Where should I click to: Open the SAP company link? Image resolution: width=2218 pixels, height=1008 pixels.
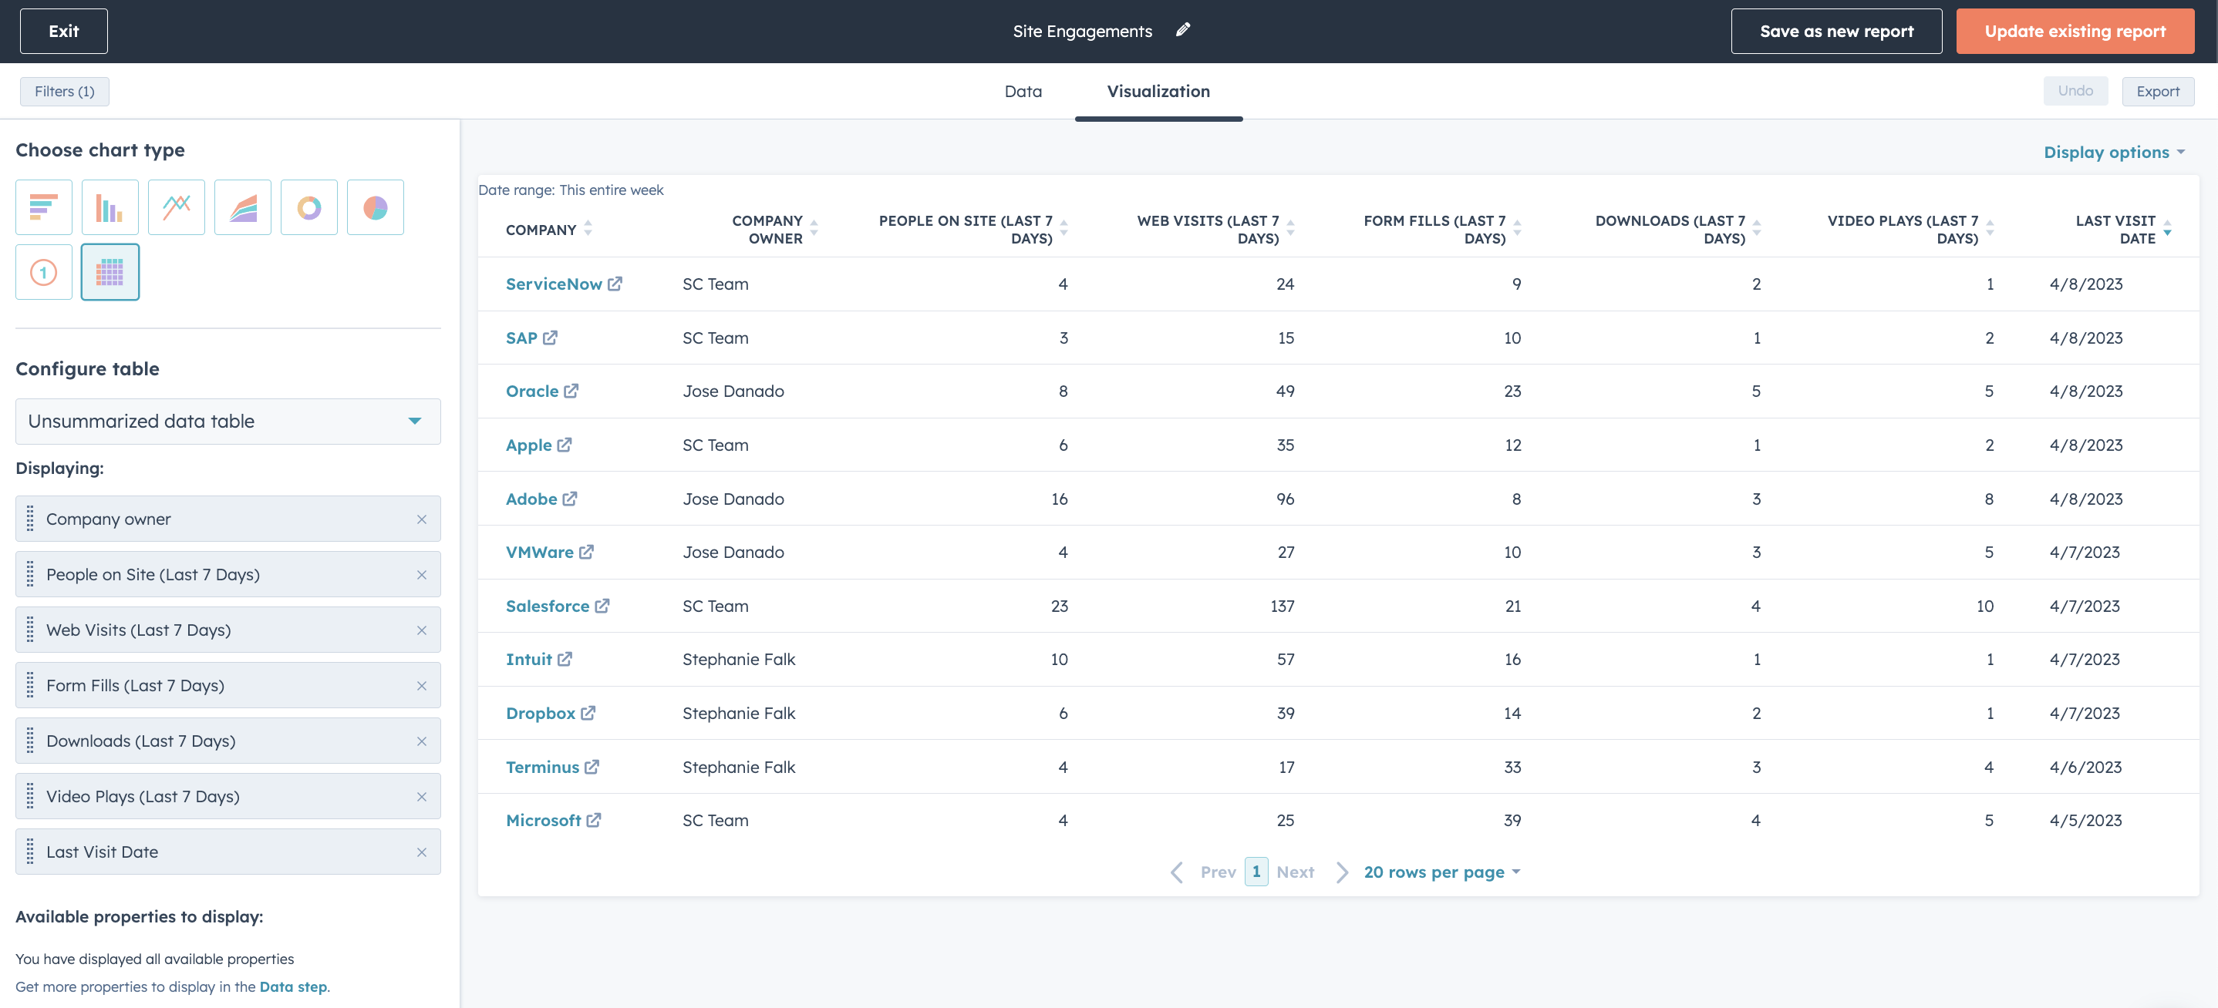click(x=521, y=338)
